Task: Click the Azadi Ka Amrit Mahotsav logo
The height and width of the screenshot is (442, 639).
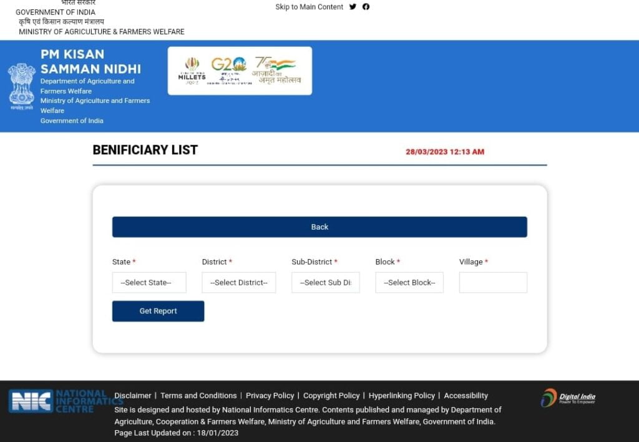Action: click(x=278, y=71)
